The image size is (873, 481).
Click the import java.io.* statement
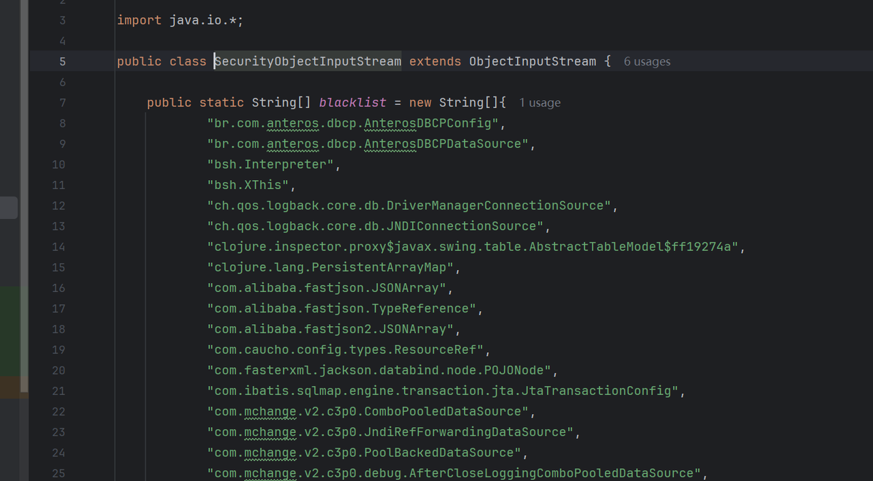(x=180, y=20)
